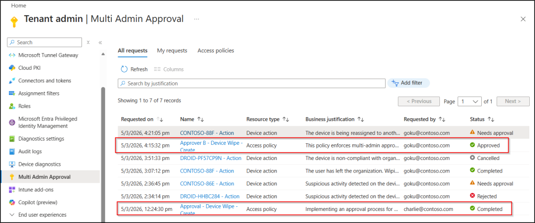Open Intune add-ons sidebar item
535x223 pixels.
pyautogui.click(x=36, y=190)
